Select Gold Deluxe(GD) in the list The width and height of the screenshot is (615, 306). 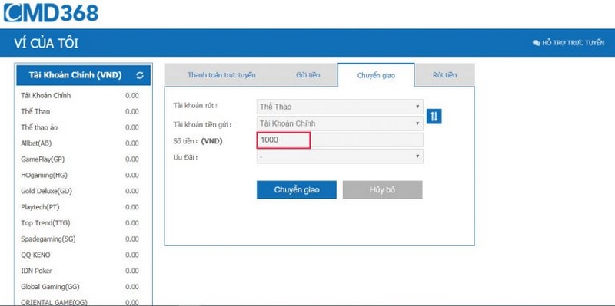tap(82, 191)
